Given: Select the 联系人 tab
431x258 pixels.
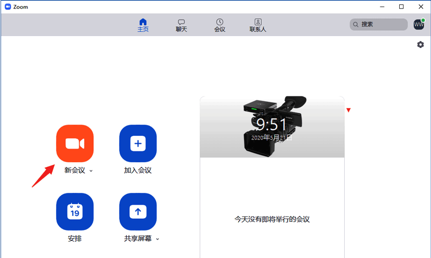Looking at the screenshot, I should pos(258,25).
